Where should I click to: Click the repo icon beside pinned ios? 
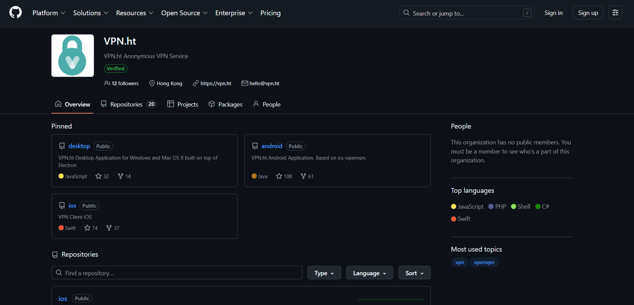click(62, 206)
